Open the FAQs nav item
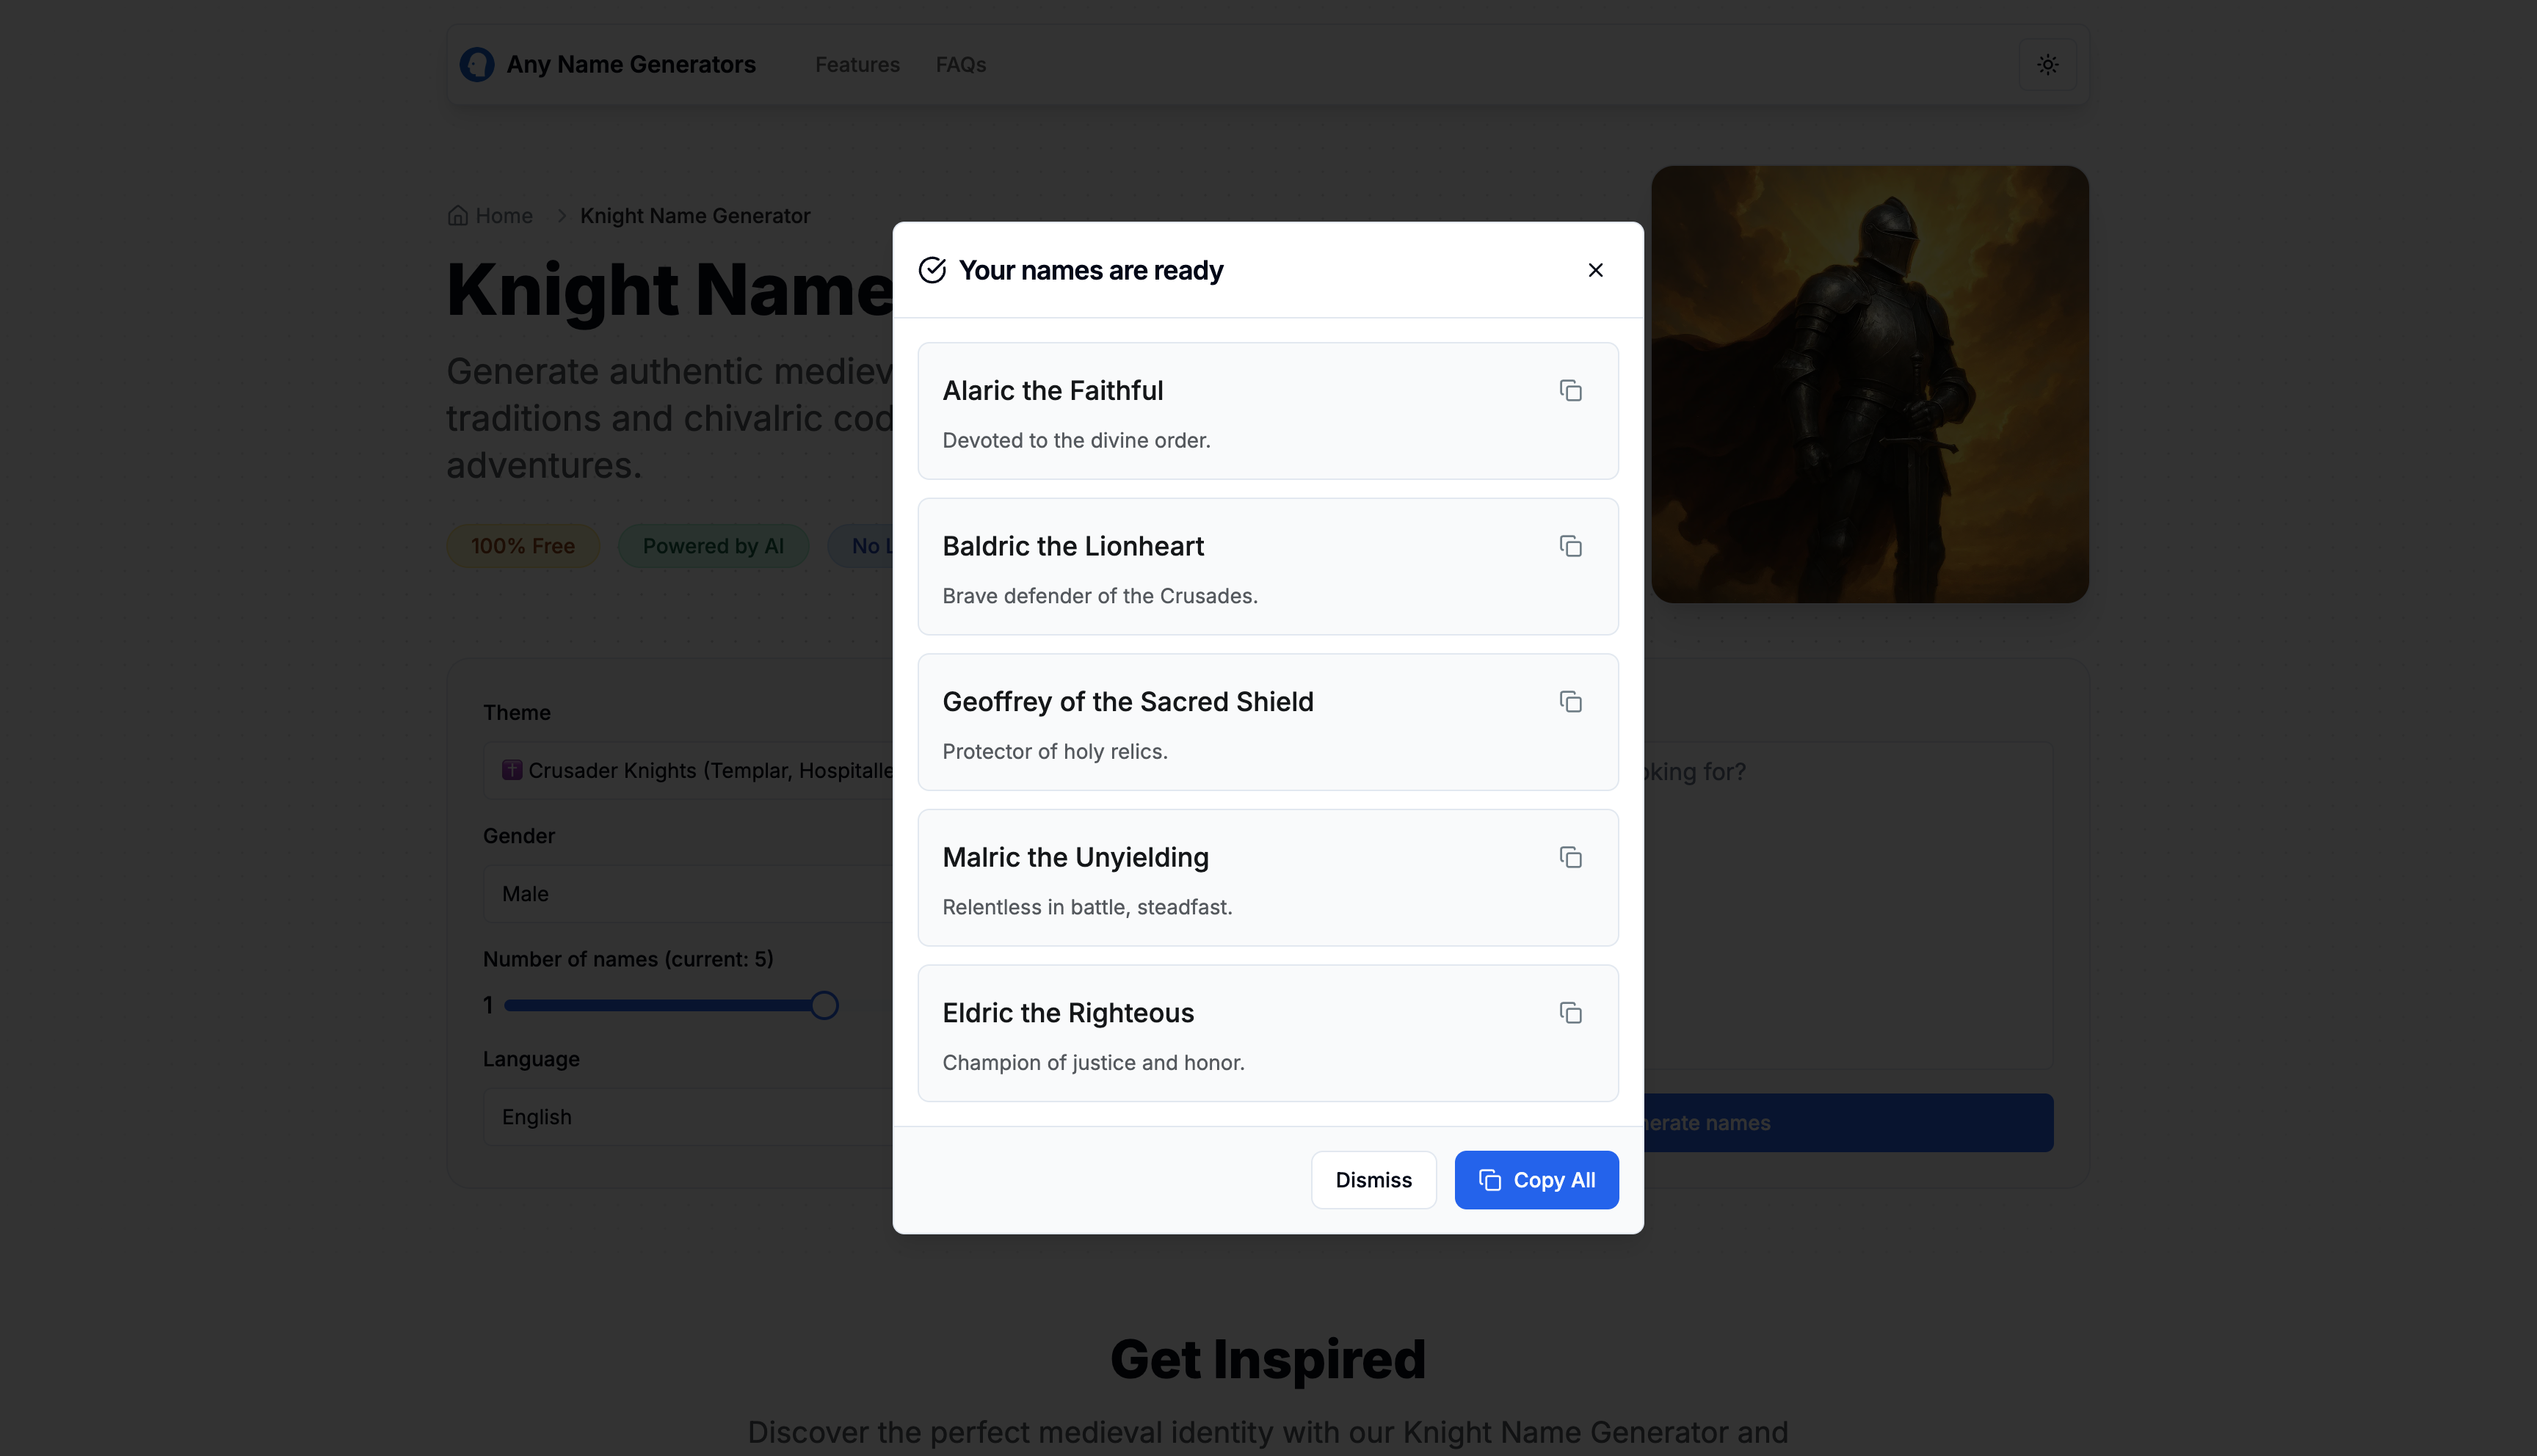The height and width of the screenshot is (1456, 2537). pos(960,64)
